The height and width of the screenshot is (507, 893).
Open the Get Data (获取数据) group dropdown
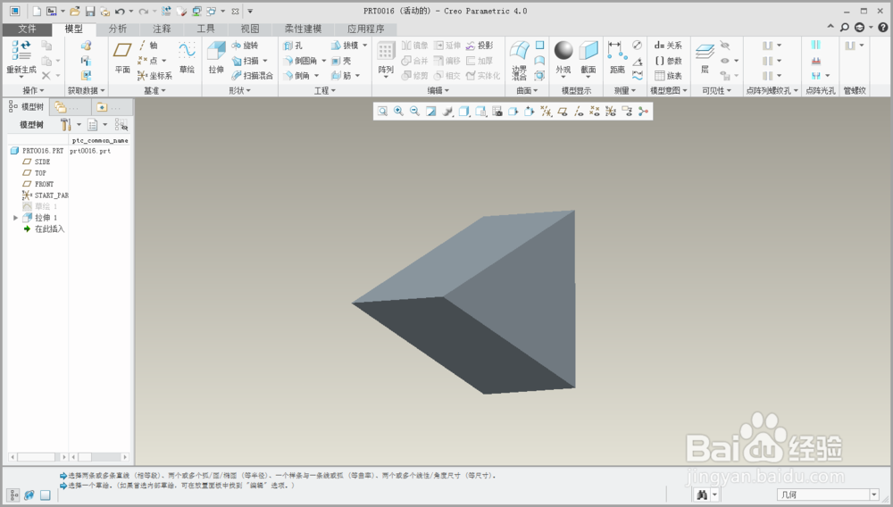point(86,90)
